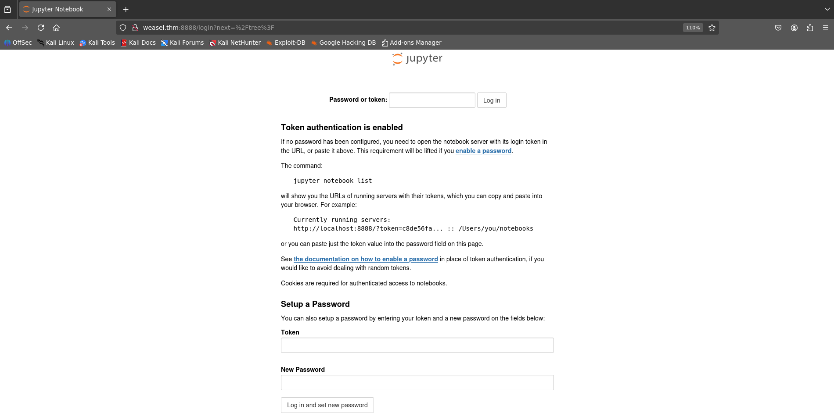Image resolution: width=834 pixels, height=420 pixels.
Task: Go to Firefox home page icon
Action: [56, 28]
